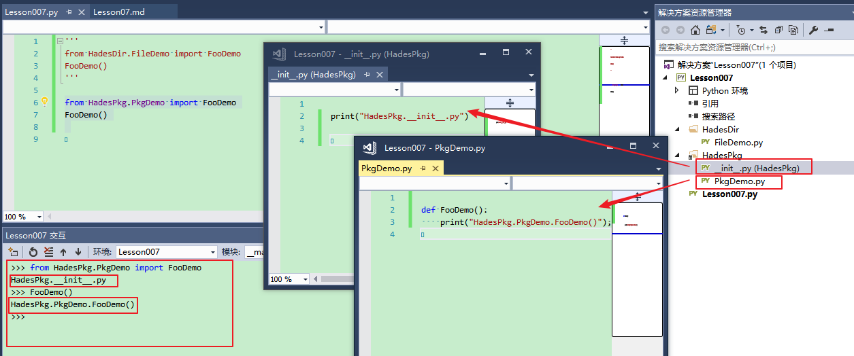
Task: Collapse the HadesDir folder node
Action: tap(677, 129)
